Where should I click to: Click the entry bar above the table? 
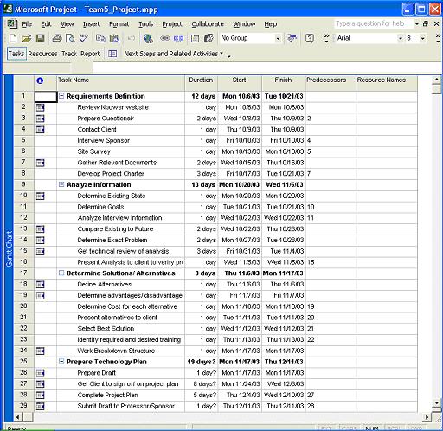pos(267,68)
